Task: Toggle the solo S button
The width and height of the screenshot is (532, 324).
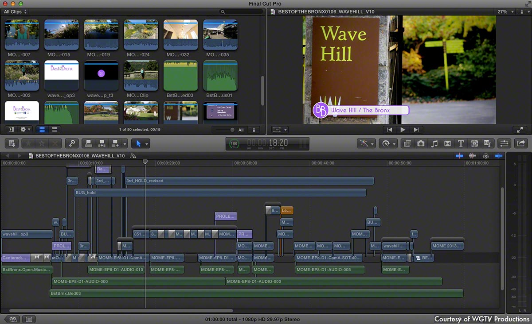Action: [486, 156]
